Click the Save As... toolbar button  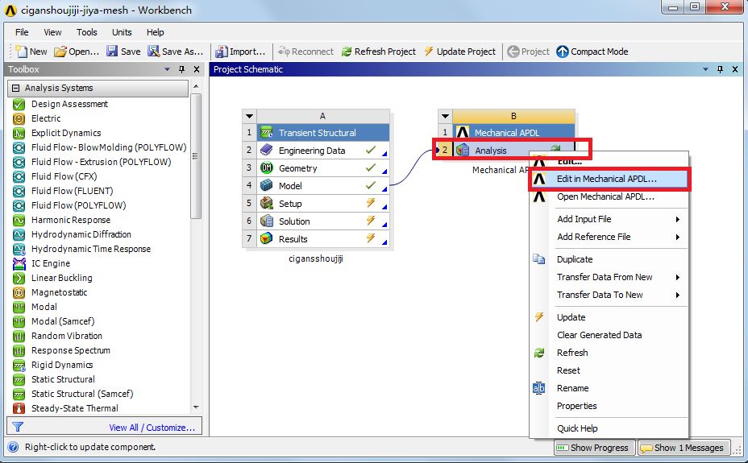[175, 52]
